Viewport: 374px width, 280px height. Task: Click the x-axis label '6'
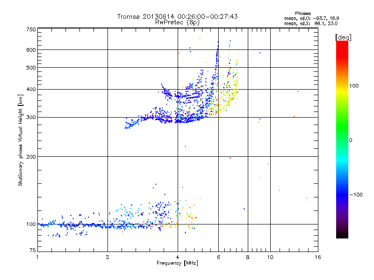218,257
